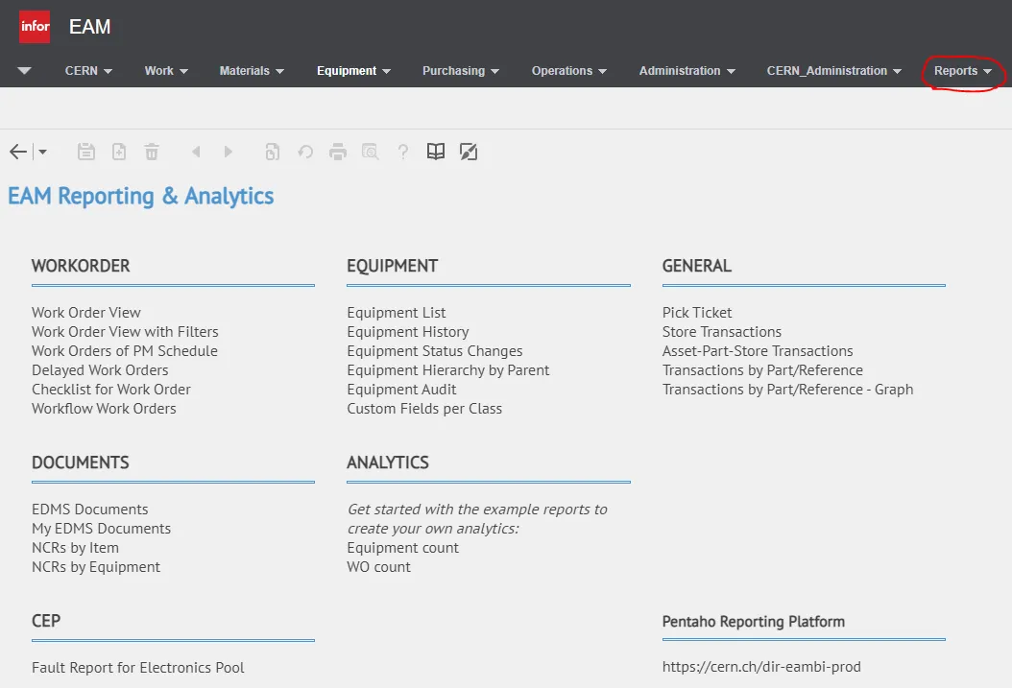Expand the Materials menu
1012x688 pixels.
point(252,71)
